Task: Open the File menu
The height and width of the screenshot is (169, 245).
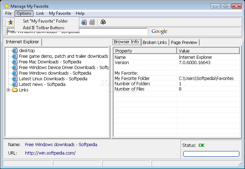Action: tap(8, 13)
